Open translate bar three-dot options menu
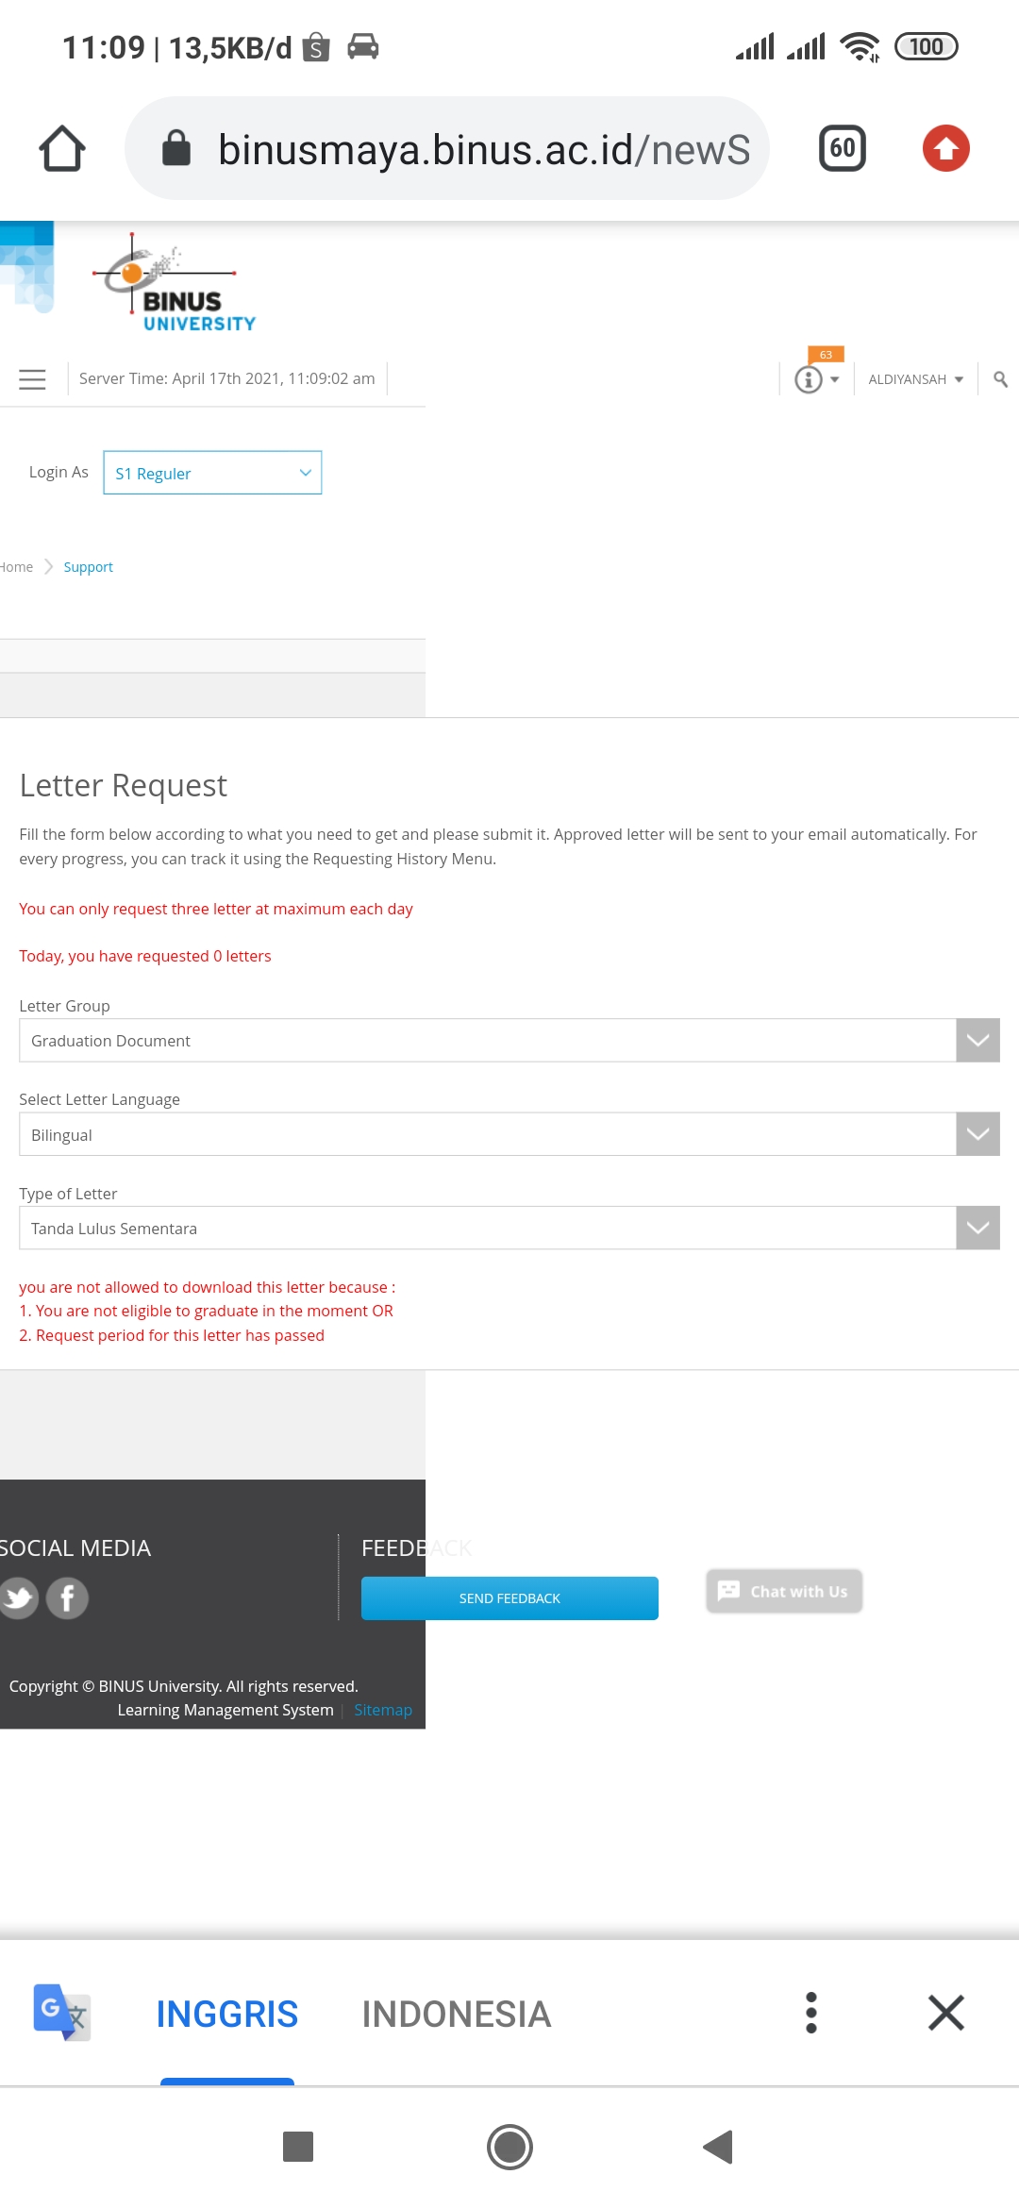Screen dimensions: 1019x2208 (810, 2013)
